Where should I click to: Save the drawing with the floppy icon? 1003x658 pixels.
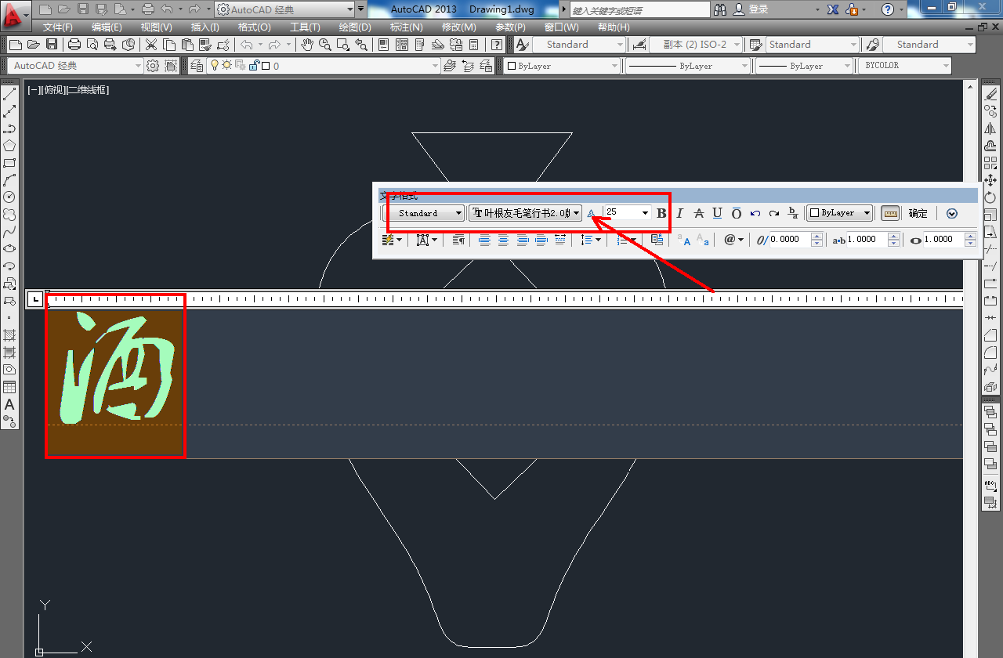52,45
